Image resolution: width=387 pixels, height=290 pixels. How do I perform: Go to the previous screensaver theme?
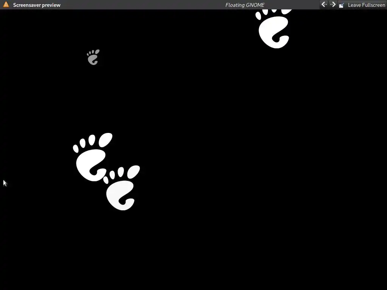324,5
